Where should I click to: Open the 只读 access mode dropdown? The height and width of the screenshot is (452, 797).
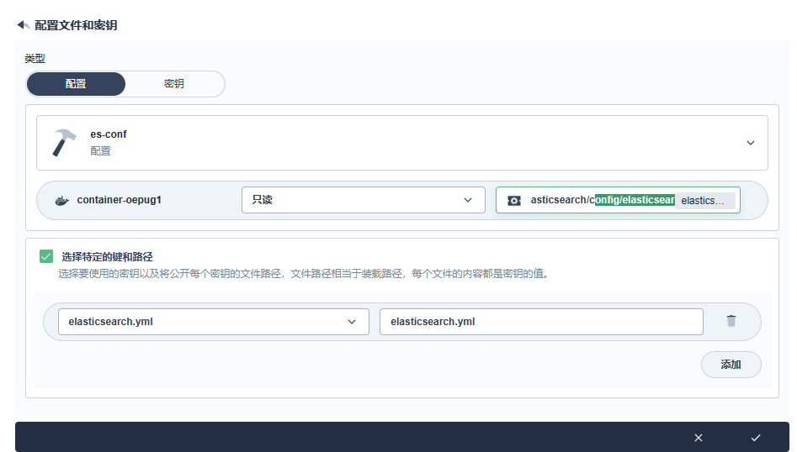click(x=363, y=200)
